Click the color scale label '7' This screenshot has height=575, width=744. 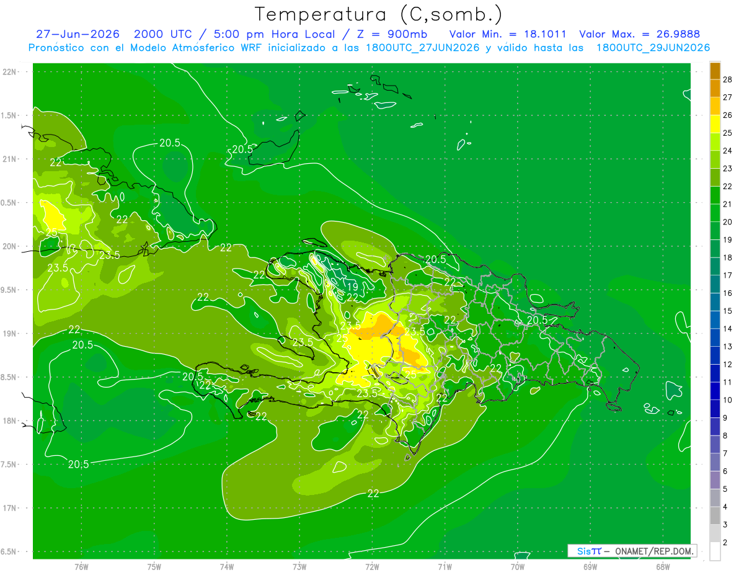pyautogui.click(x=725, y=453)
